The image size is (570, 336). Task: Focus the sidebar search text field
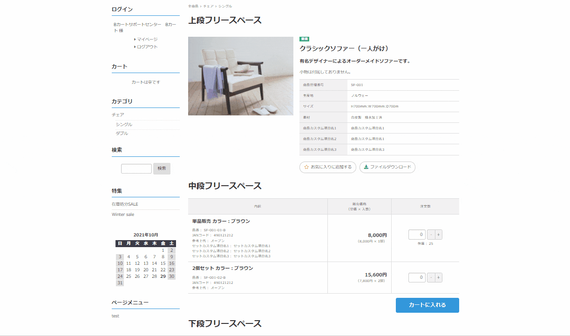tap(136, 168)
